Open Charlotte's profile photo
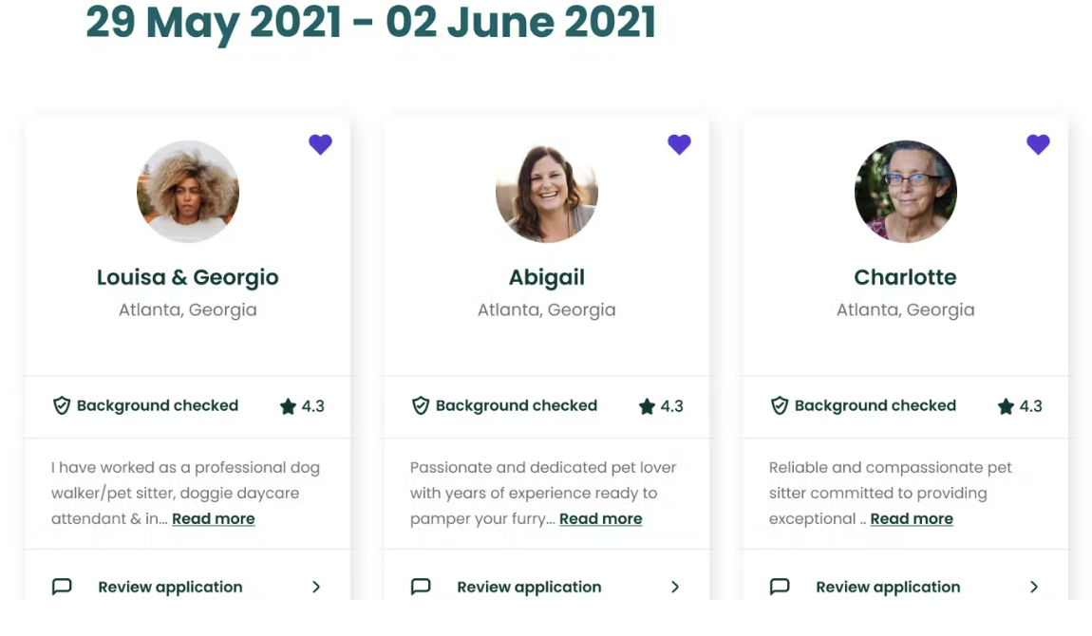 click(905, 192)
